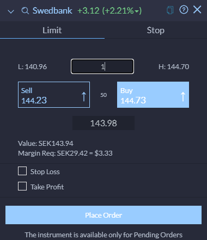This screenshot has height=240, width=207.
Task: Click the Place Order button
Action: click(103, 215)
